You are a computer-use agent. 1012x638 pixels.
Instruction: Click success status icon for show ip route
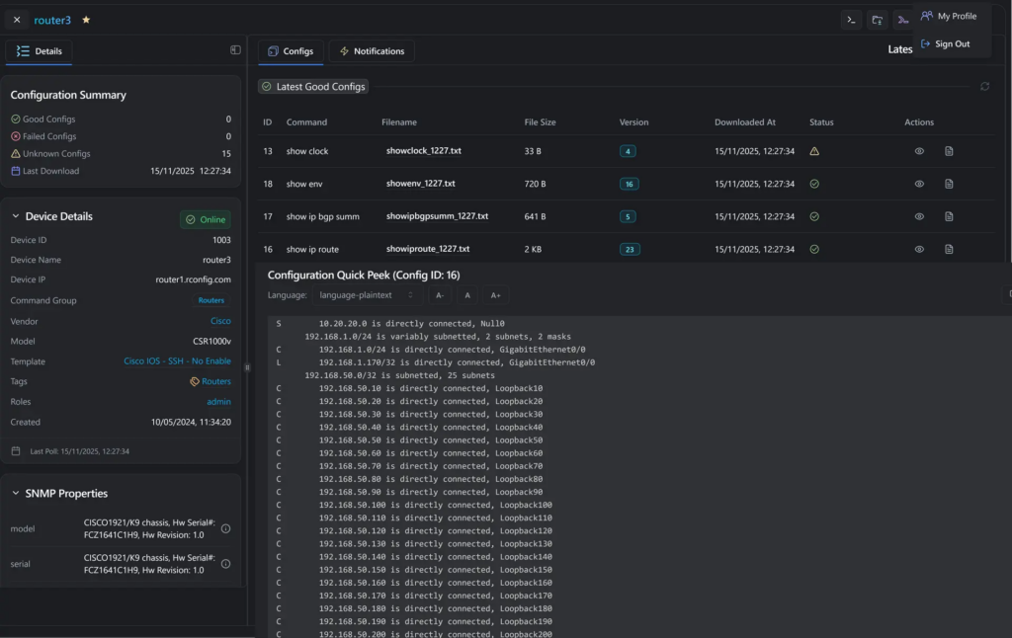point(814,249)
